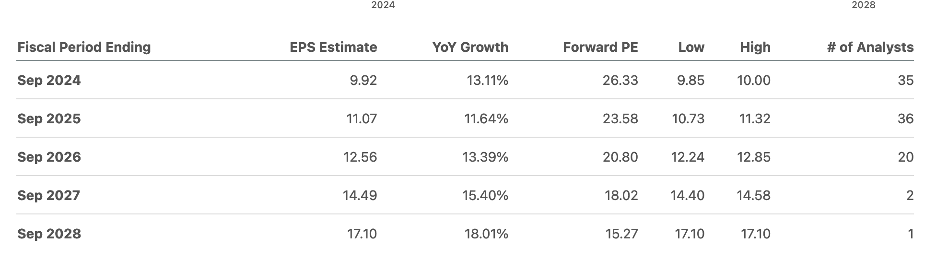Click the Forward PE column header

(x=600, y=47)
